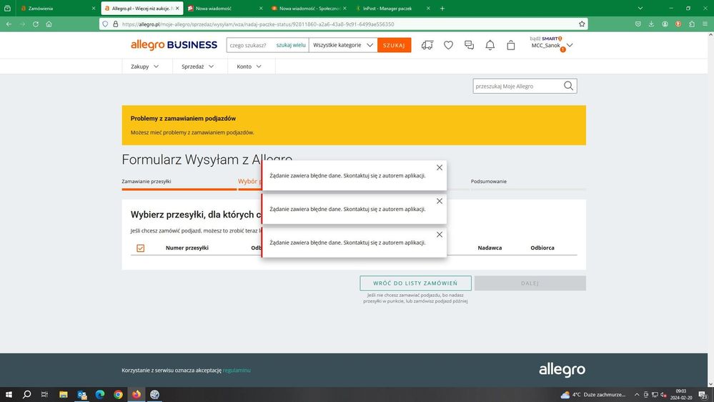Switch to first Nowa wiadomość tab
Image resolution: width=714 pixels, height=402 pixels.
[226, 8]
